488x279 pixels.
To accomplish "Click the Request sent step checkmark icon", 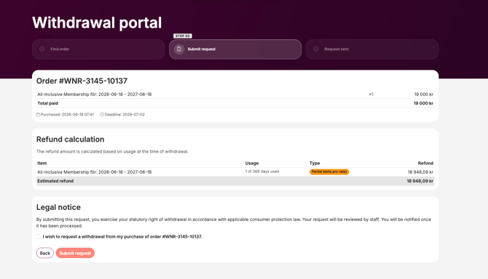I will (x=316, y=49).
